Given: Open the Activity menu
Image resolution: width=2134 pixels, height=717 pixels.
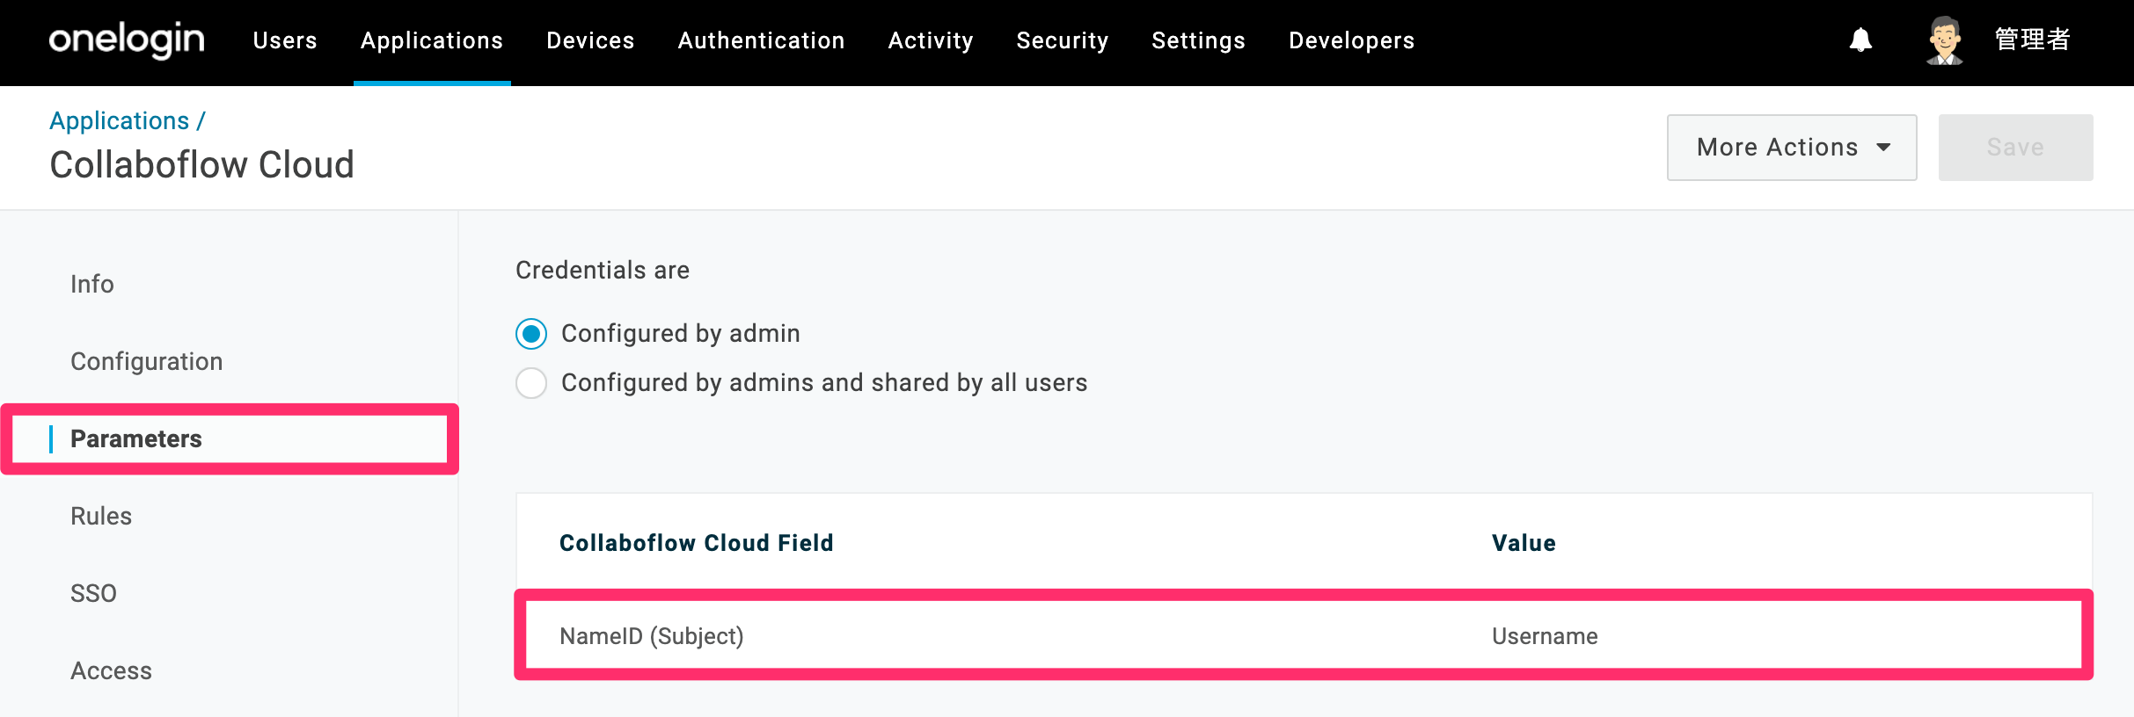Looking at the screenshot, I should (x=931, y=40).
